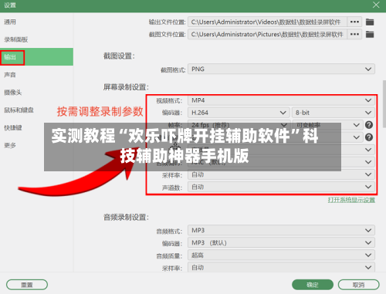Select the 输出 sidebar item
This screenshot has width=386, height=294.
[36, 57]
